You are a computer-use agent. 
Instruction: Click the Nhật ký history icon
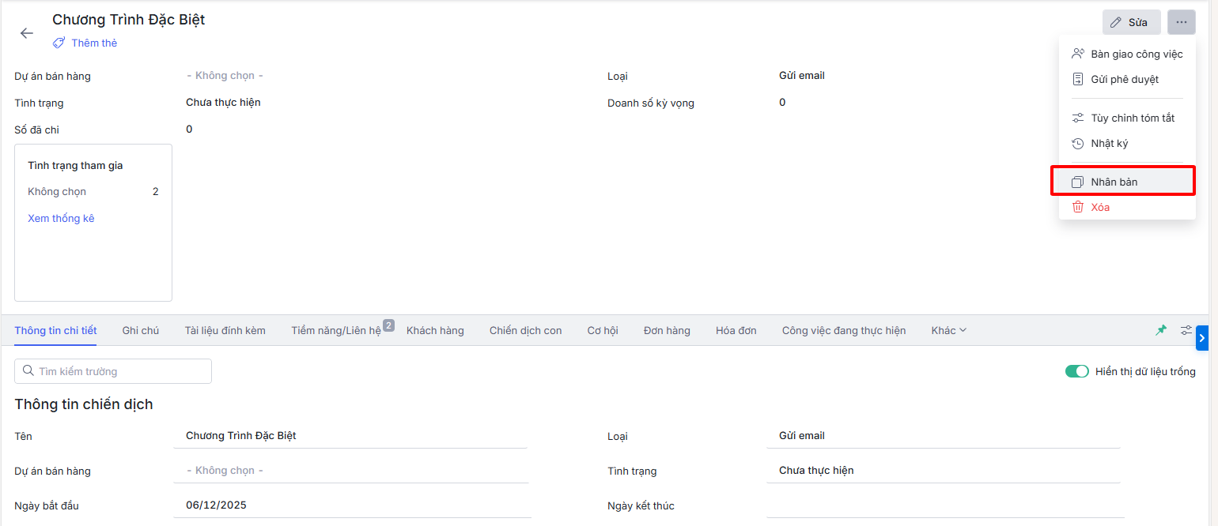pos(1077,144)
